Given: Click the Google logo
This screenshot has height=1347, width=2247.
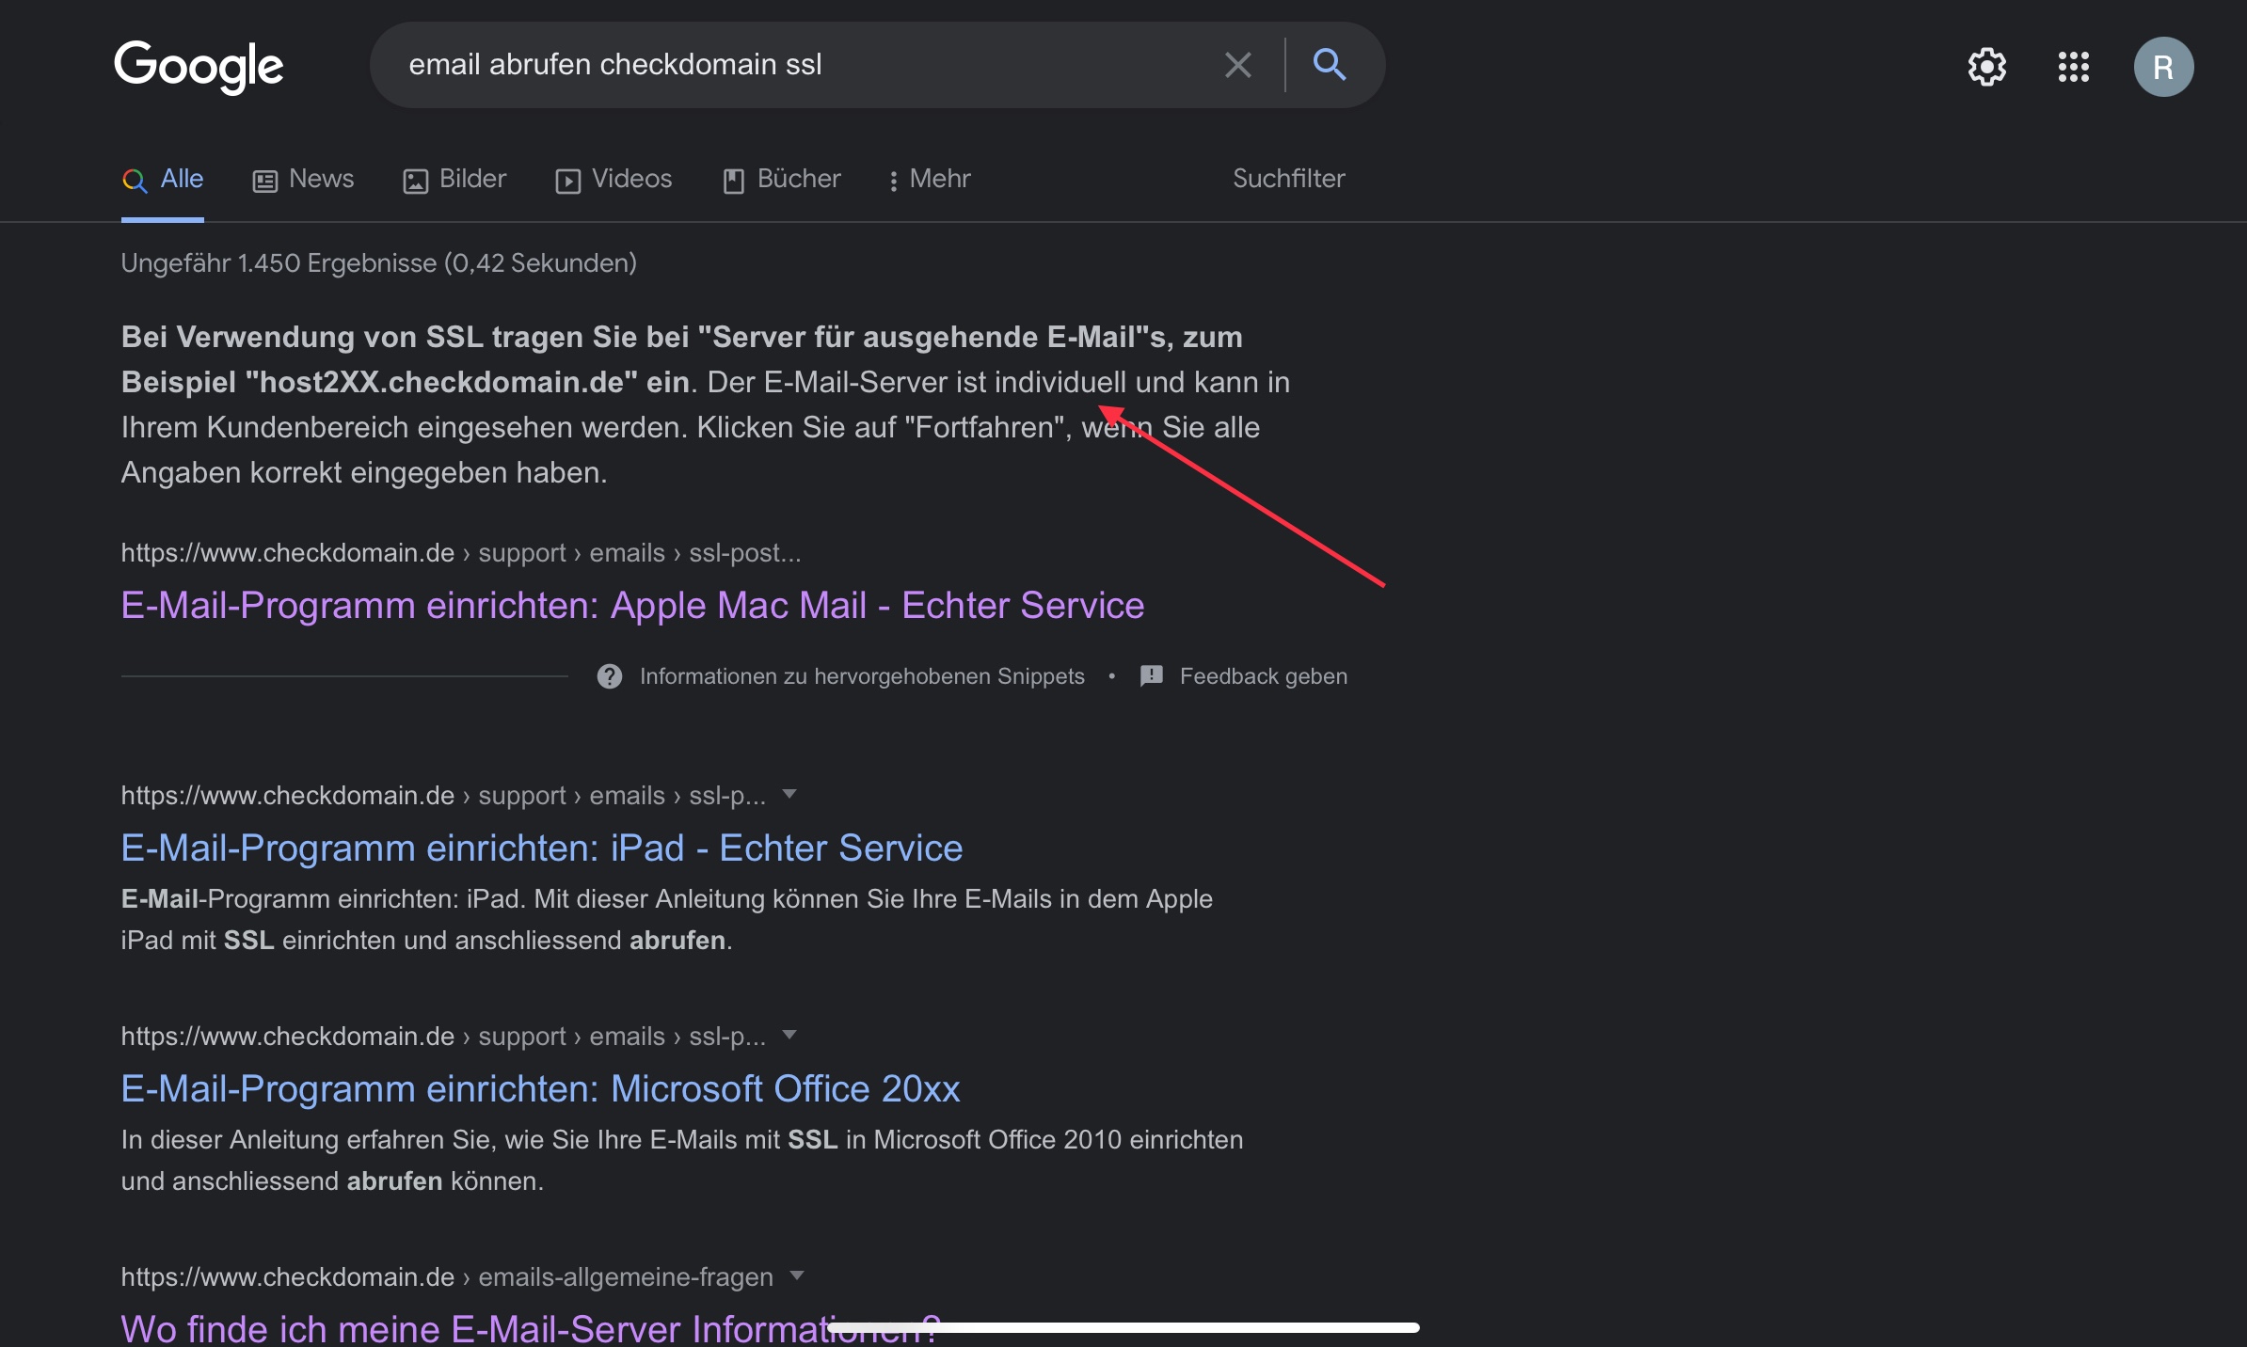Looking at the screenshot, I should click(x=199, y=66).
